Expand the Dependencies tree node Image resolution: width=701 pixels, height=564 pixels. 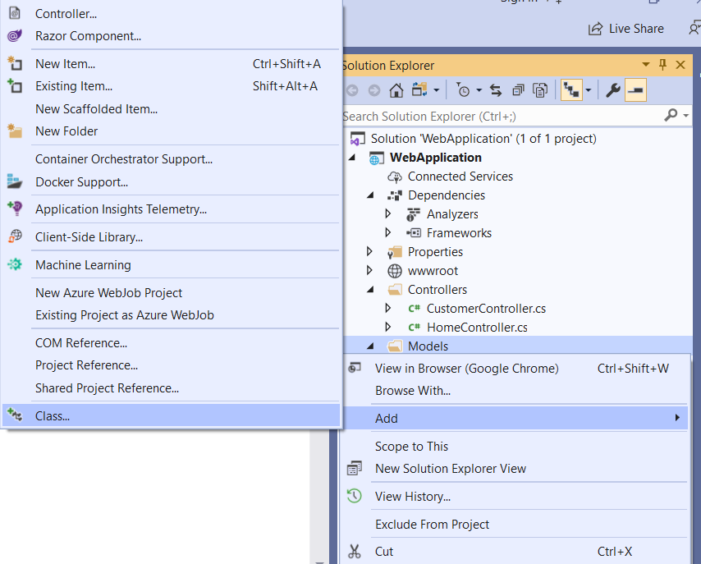(x=369, y=195)
